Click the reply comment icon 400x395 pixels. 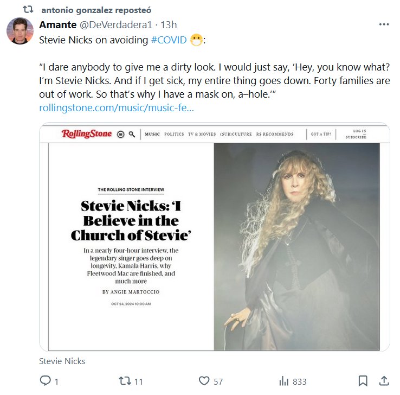coord(45,381)
